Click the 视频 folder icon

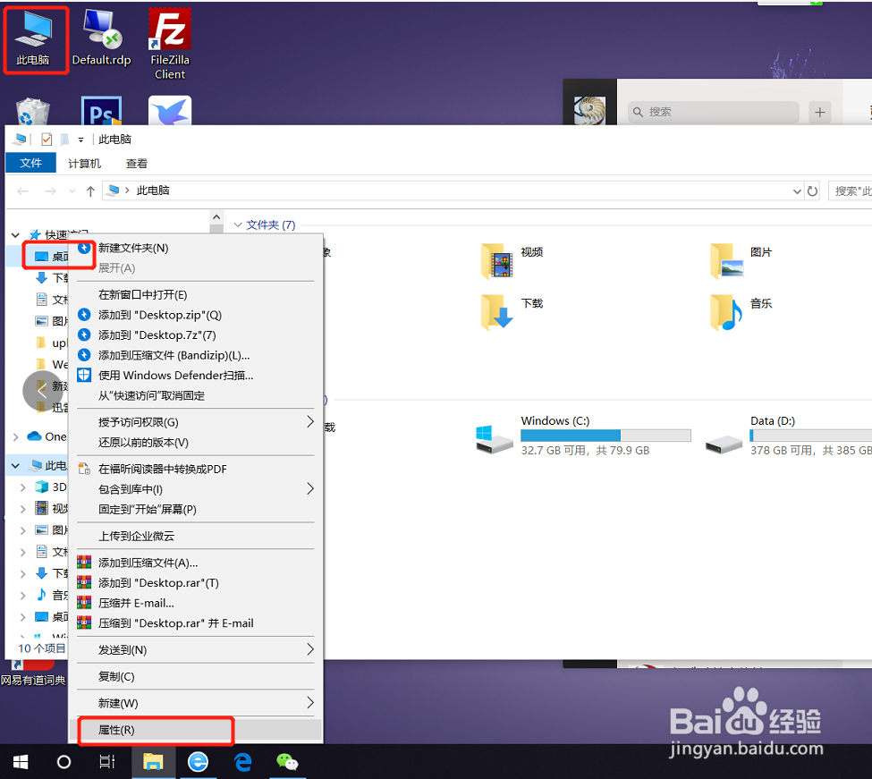pos(496,261)
